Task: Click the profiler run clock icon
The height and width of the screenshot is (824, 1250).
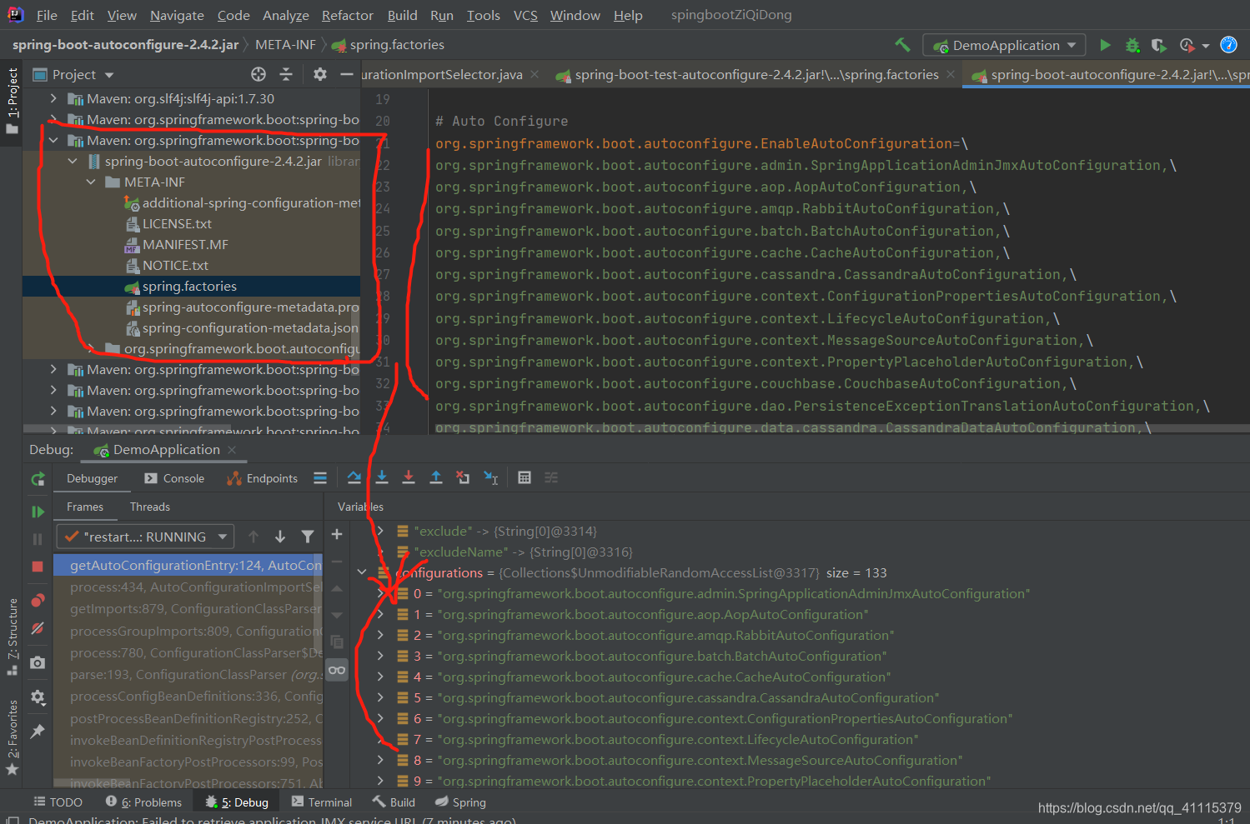Action: [x=1187, y=45]
